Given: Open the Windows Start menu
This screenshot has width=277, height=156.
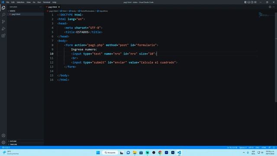Looking at the screenshot, I should 98,153.
